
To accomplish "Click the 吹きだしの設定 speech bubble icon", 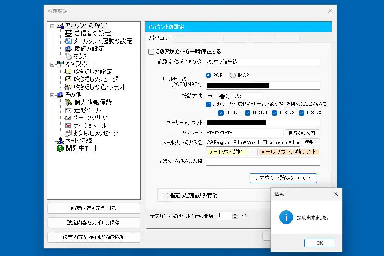I will 68,72.
